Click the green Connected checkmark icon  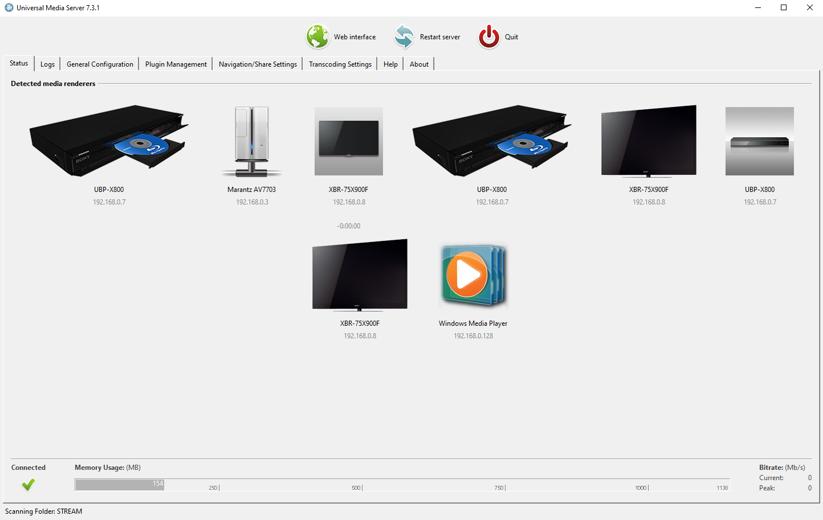point(28,485)
